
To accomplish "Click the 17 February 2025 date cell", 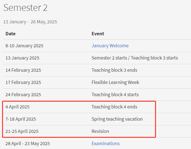I will click(23, 83).
